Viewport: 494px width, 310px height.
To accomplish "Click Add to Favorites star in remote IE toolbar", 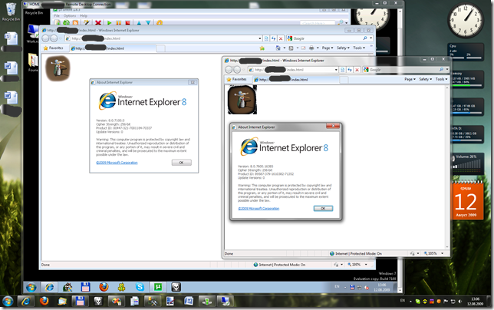I will (262, 48).
